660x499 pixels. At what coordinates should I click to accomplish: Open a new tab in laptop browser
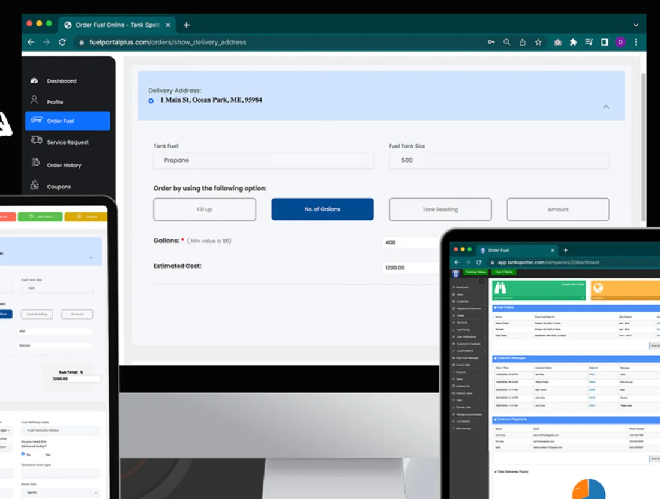point(566,250)
